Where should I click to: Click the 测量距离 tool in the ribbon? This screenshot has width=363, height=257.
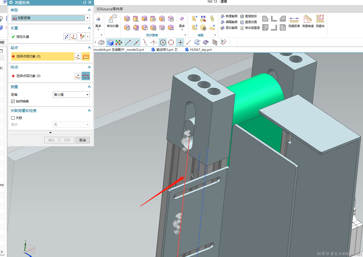click(x=294, y=21)
